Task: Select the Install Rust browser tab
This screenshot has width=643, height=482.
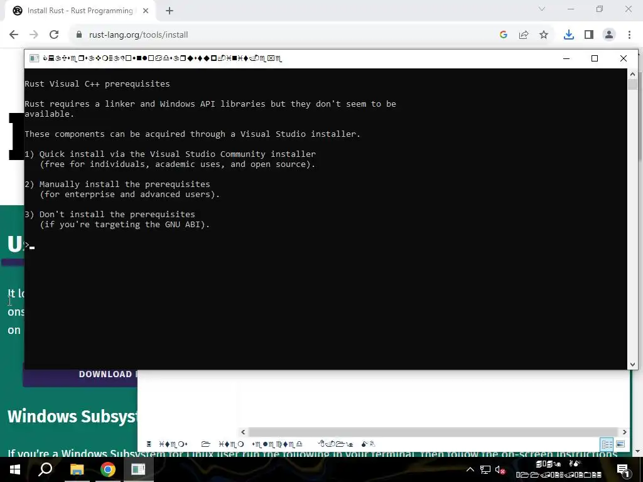Action: [80, 11]
